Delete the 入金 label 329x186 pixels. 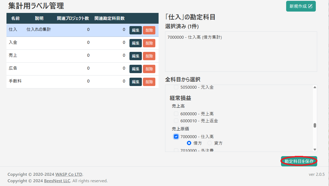[x=149, y=43]
